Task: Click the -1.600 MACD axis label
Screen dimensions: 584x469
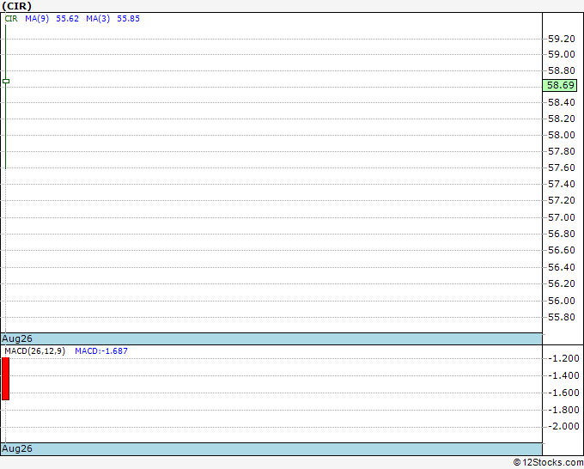Action: [563, 393]
